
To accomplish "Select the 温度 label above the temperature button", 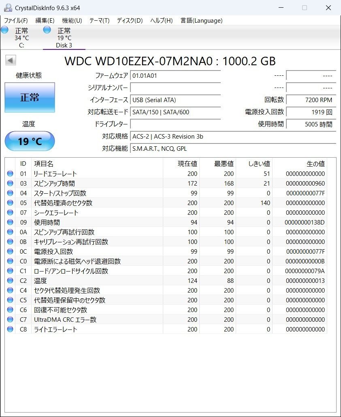I will [29, 124].
